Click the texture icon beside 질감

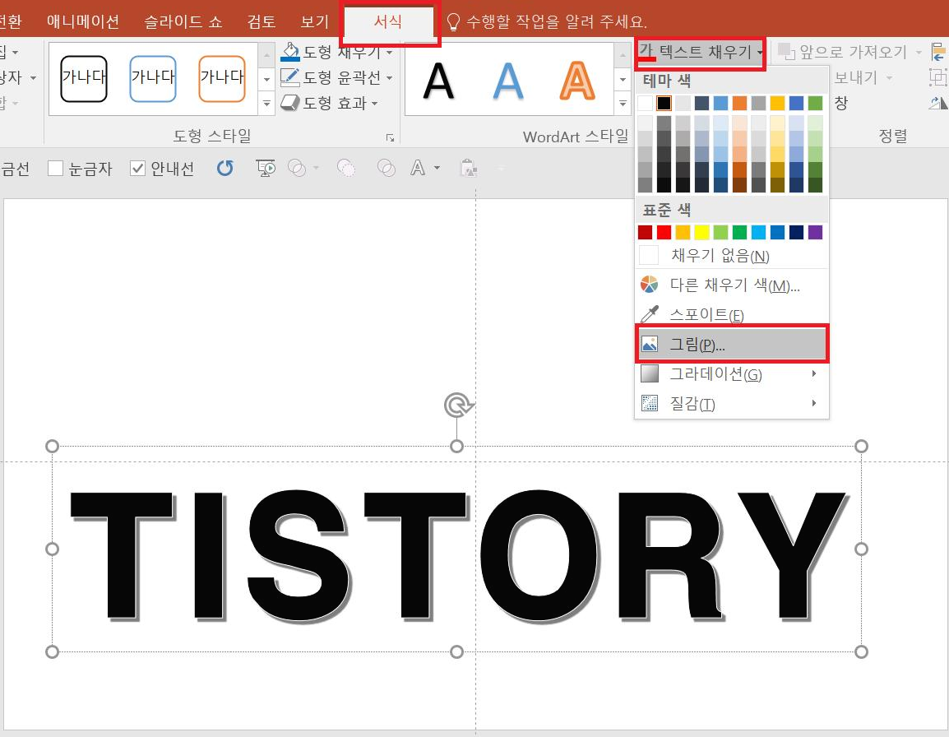[649, 403]
